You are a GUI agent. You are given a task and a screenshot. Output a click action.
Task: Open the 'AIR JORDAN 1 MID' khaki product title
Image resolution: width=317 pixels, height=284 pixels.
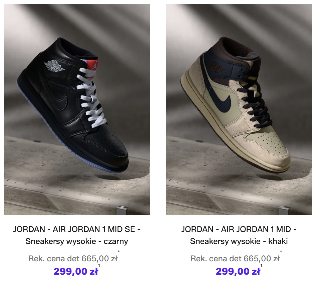click(x=239, y=235)
